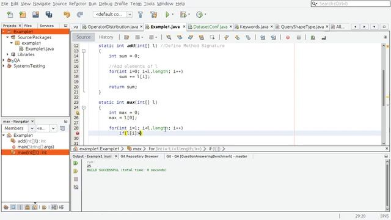Click the Shift Line Right editor icon

click(274, 37)
